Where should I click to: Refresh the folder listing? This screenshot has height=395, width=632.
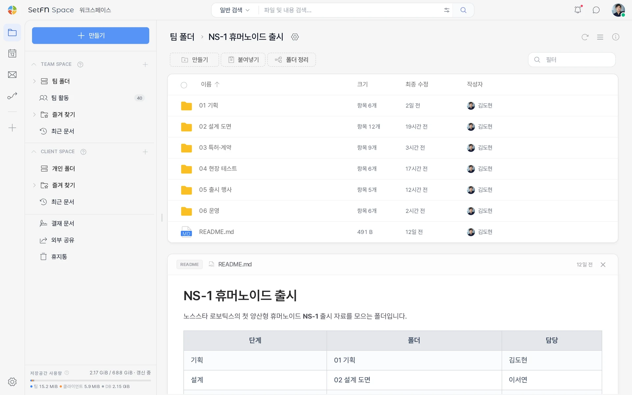pos(585,37)
